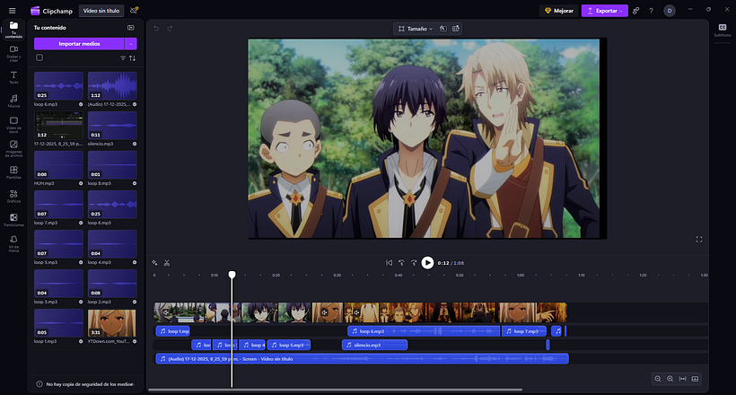Viewport: 736px width, 395px height.
Task: Open the Transiciones panel
Action: click(x=13, y=219)
